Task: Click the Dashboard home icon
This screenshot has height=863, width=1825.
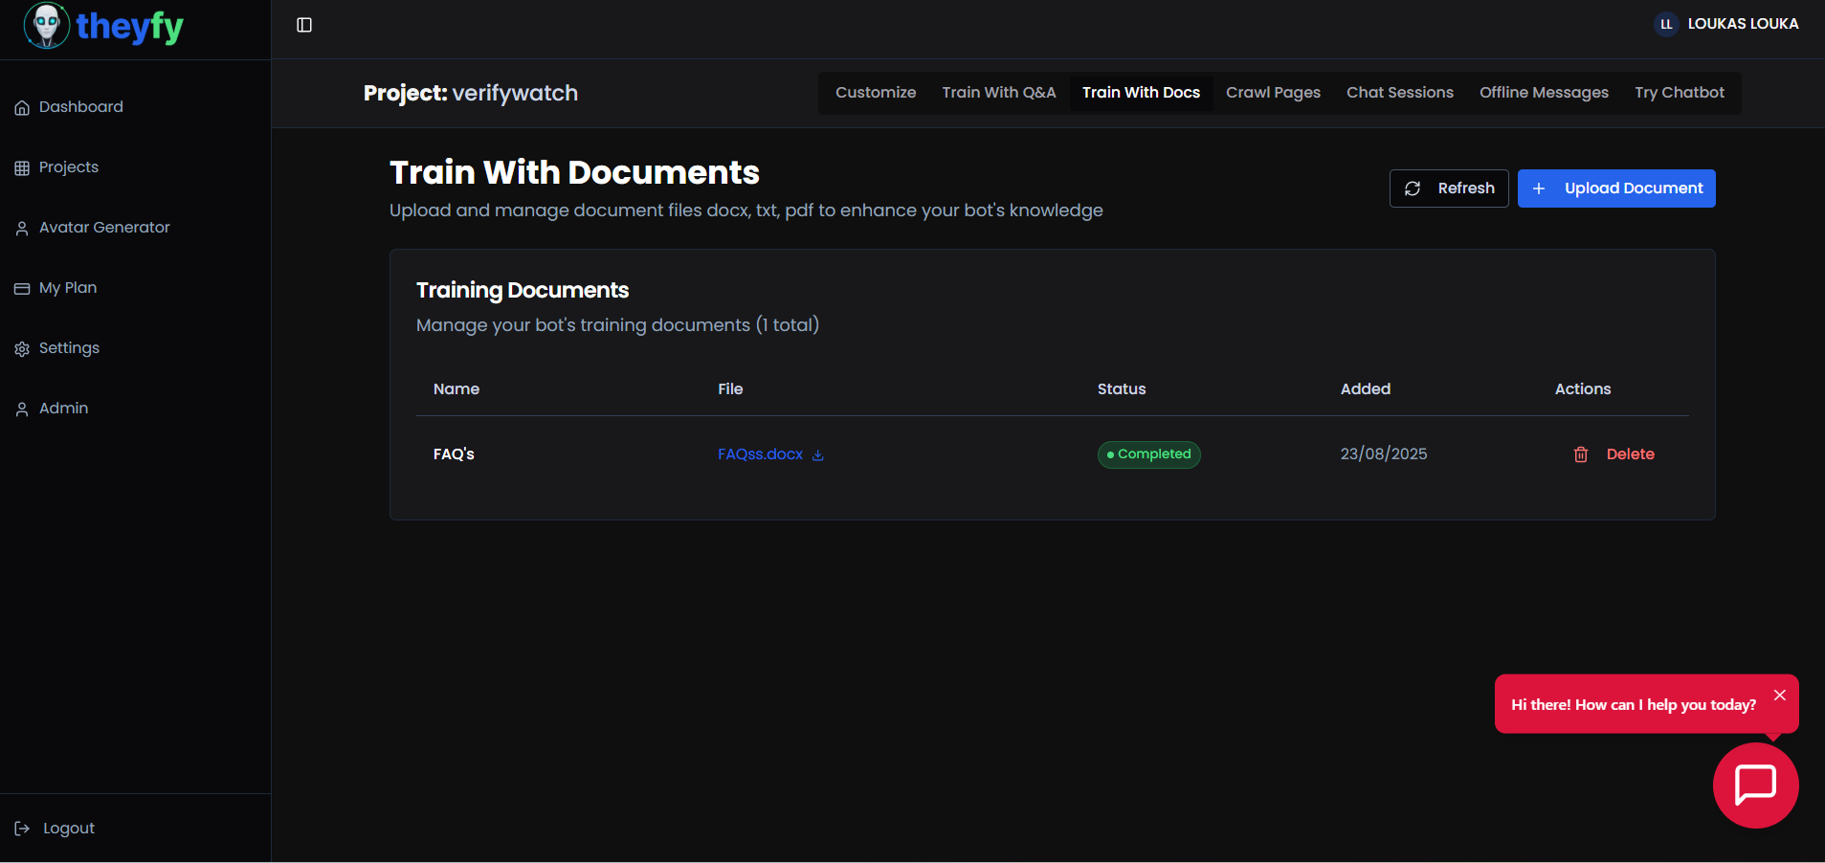Action: pos(22,108)
